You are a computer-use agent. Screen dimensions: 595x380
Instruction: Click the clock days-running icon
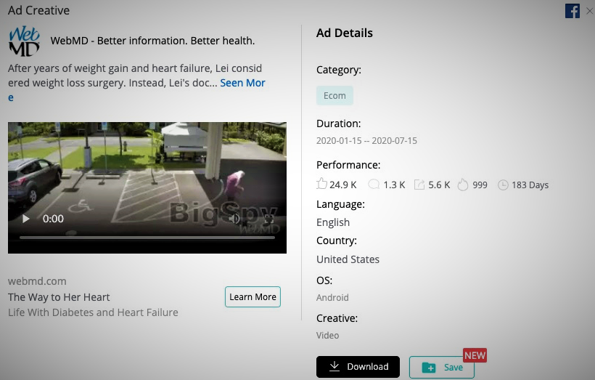coord(503,185)
